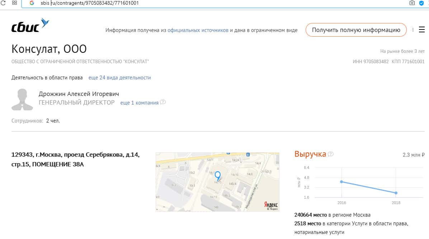Open 'еще 24 вида деятельности' link
Image resolution: width=429 pixels, height=239 pixels.
click(119, 78)
